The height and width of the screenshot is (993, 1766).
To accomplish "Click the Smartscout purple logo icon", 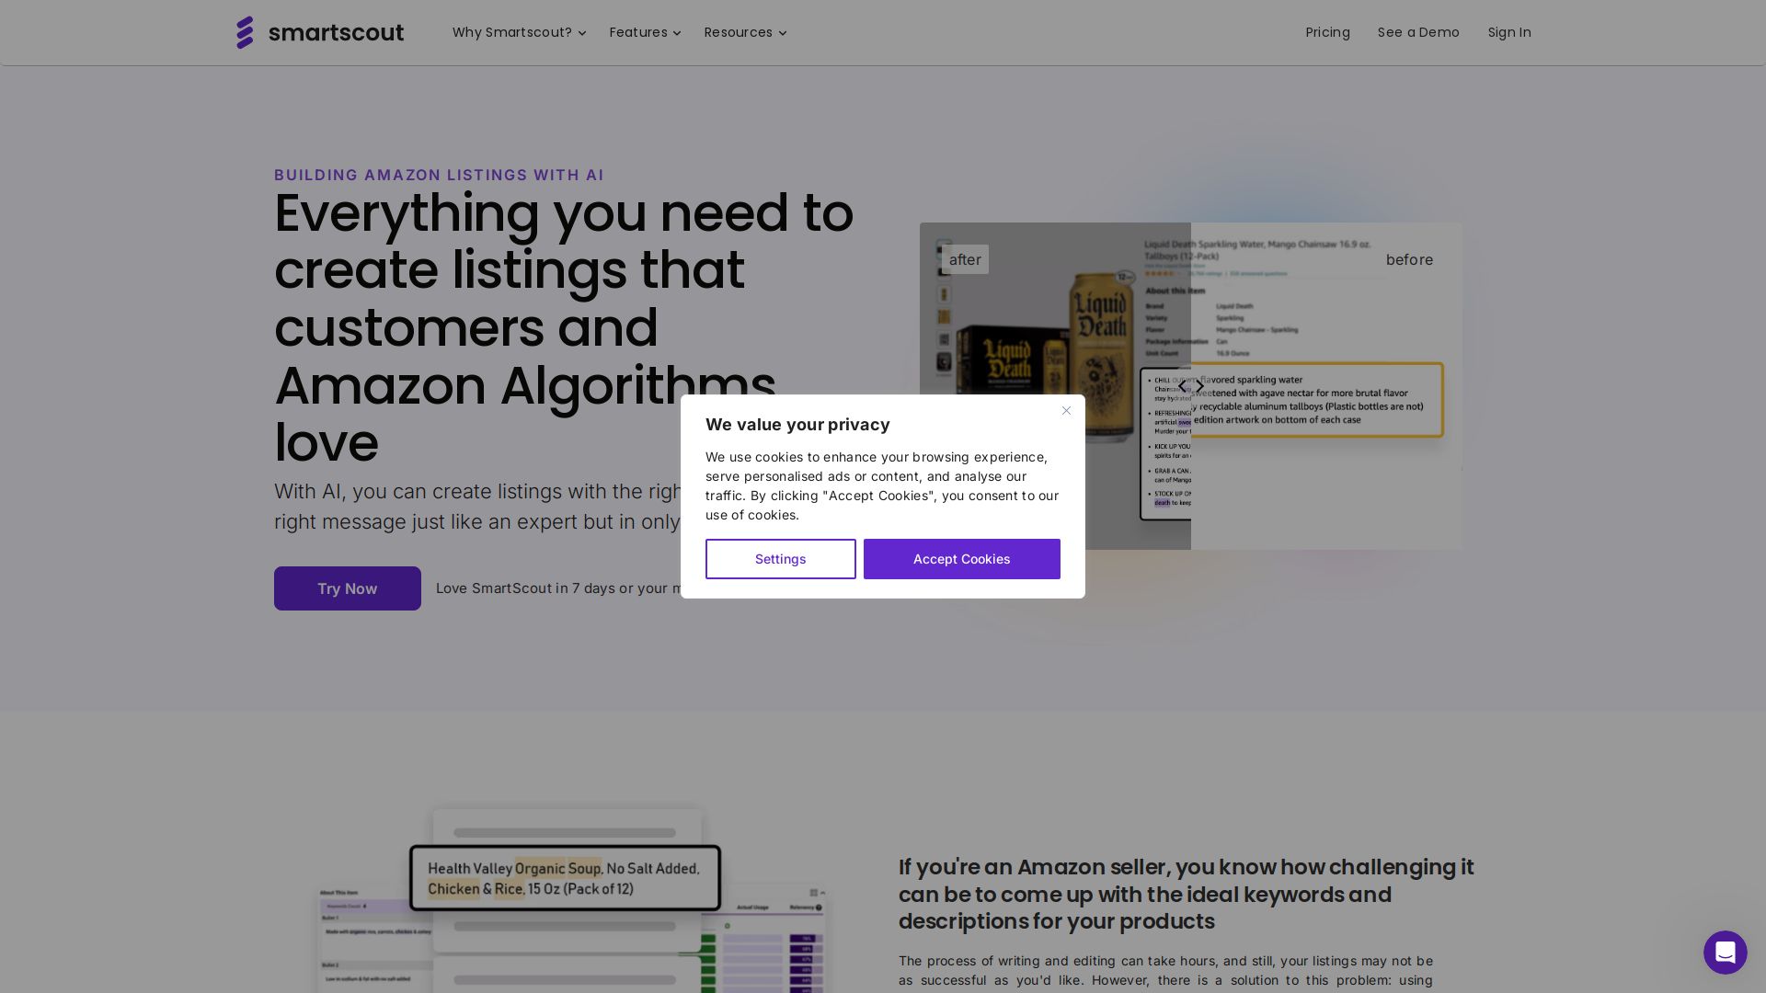I will (245, 32).
